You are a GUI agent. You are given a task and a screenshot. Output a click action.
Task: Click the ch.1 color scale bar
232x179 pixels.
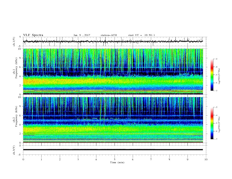tap(212, 75)
